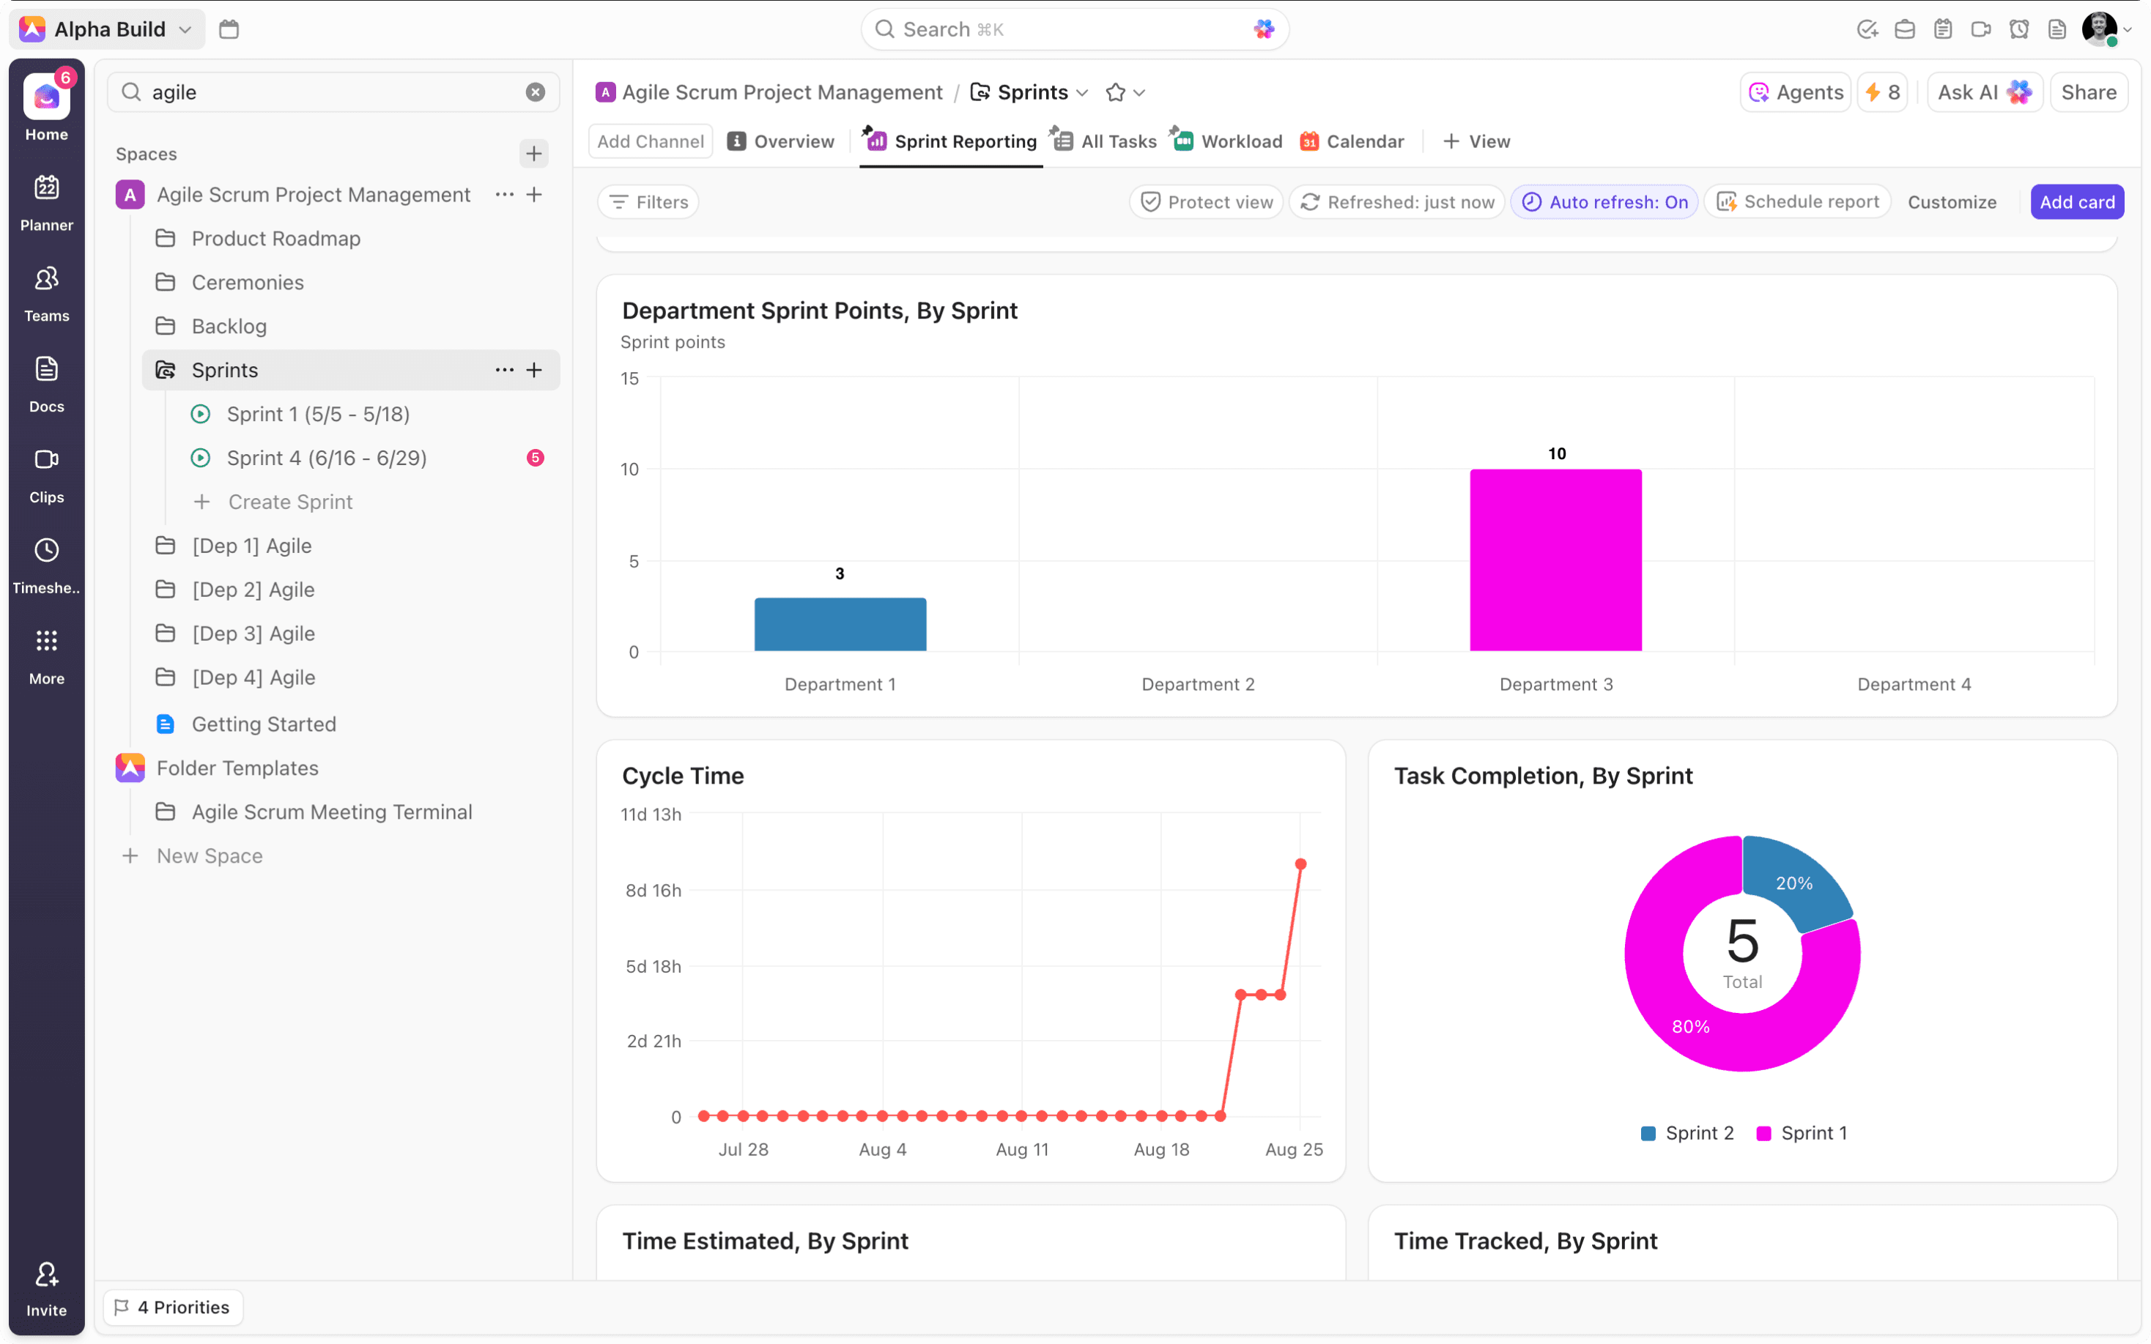Open Timesheets clock icon in sidebar

tap(46, 550)
